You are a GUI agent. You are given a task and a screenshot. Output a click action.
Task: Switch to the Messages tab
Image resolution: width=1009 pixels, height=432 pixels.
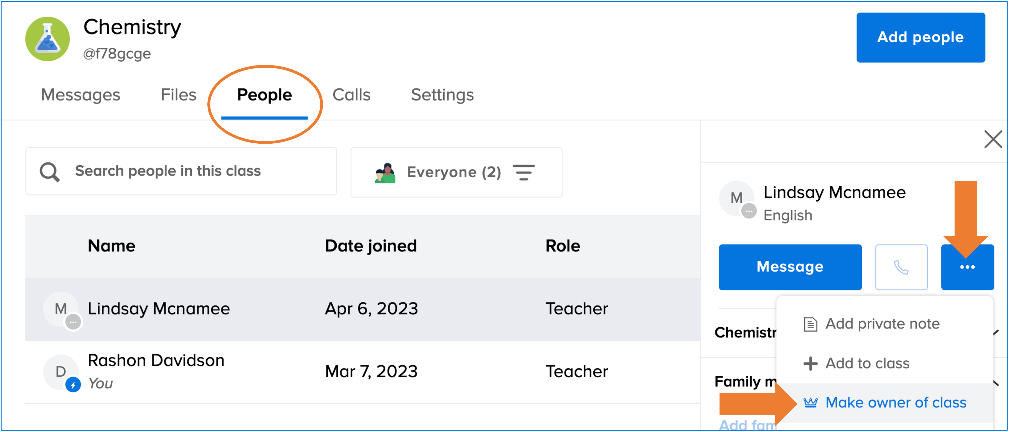click(81, 95)
